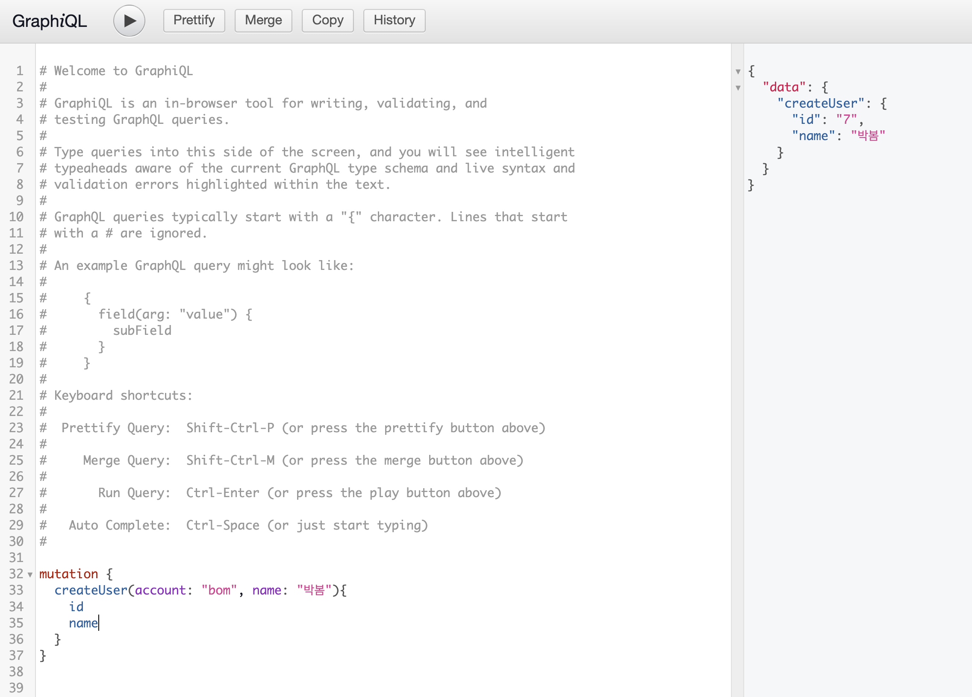
Task: Click the "Prettify Query" shortcut comment
Action: pos(292,428)
